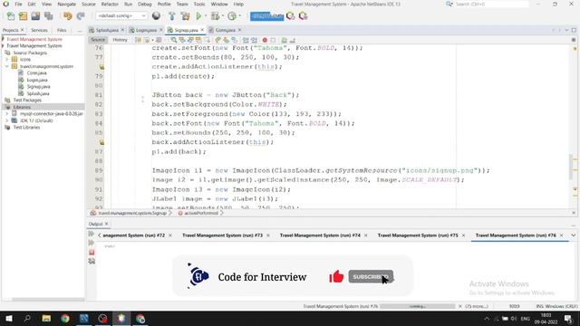580x326 pixels.
Task: Switch editor to History view
Action: [120, 40]
